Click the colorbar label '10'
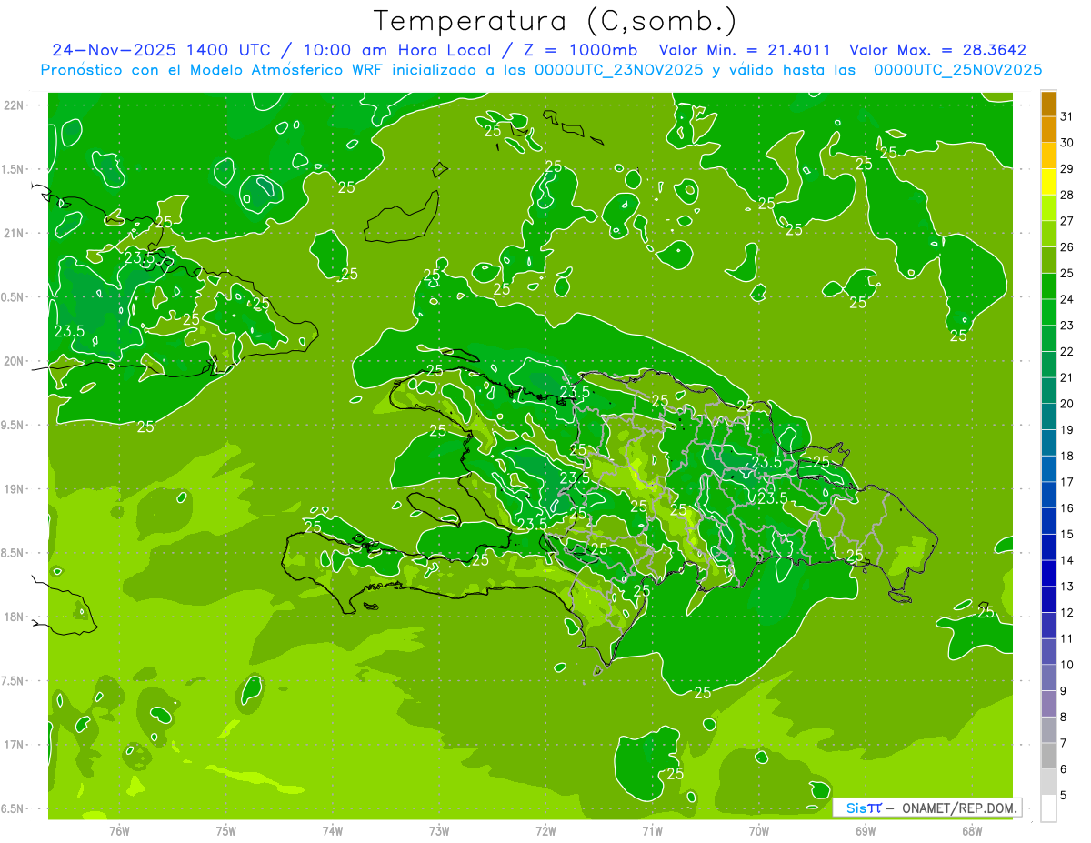Screen dimensions: 1091x843 [1067, 665]
